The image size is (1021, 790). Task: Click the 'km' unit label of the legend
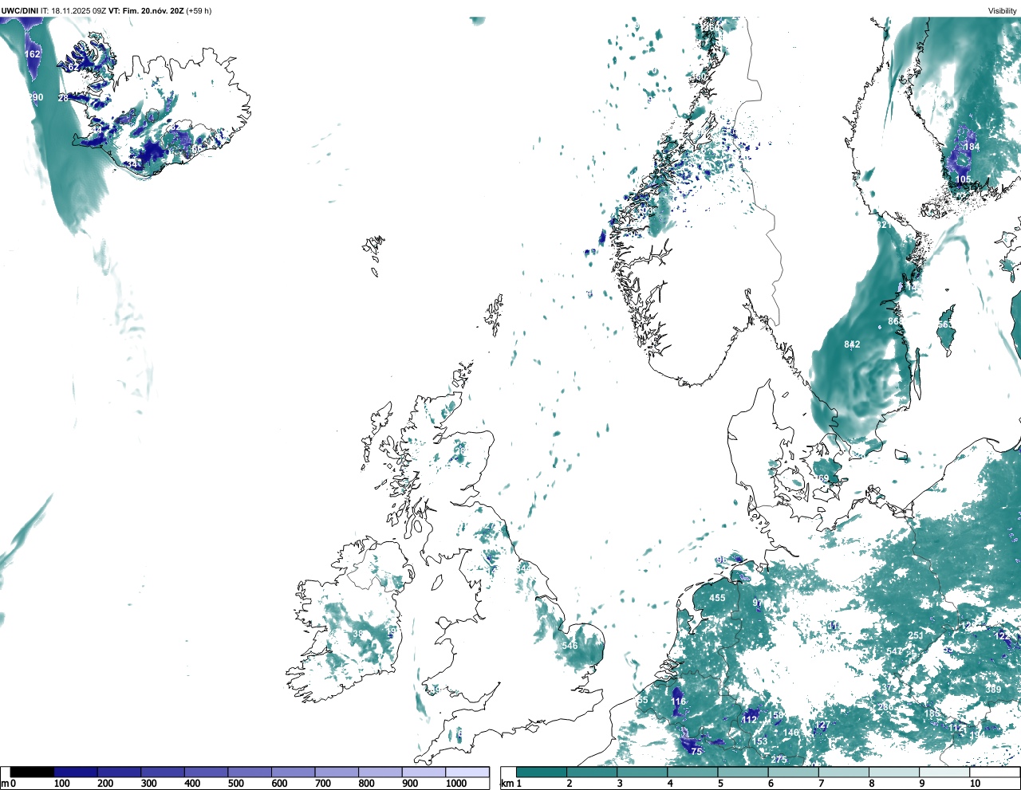click(506, 784)
